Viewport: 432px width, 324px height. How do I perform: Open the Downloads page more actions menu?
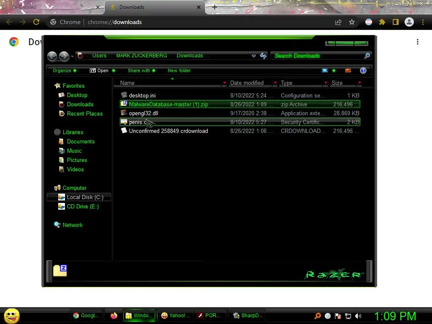point(418,42)
